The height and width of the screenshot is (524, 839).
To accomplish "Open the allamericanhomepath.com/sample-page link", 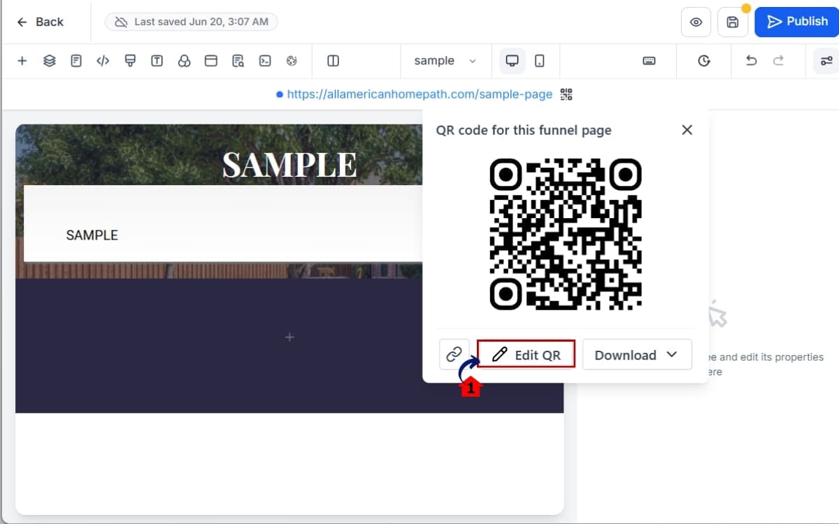I will [419, 94].
